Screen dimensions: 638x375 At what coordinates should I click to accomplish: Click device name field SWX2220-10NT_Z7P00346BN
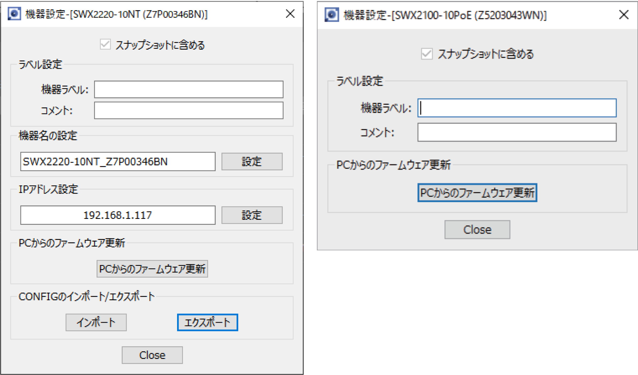click(118, 161)
